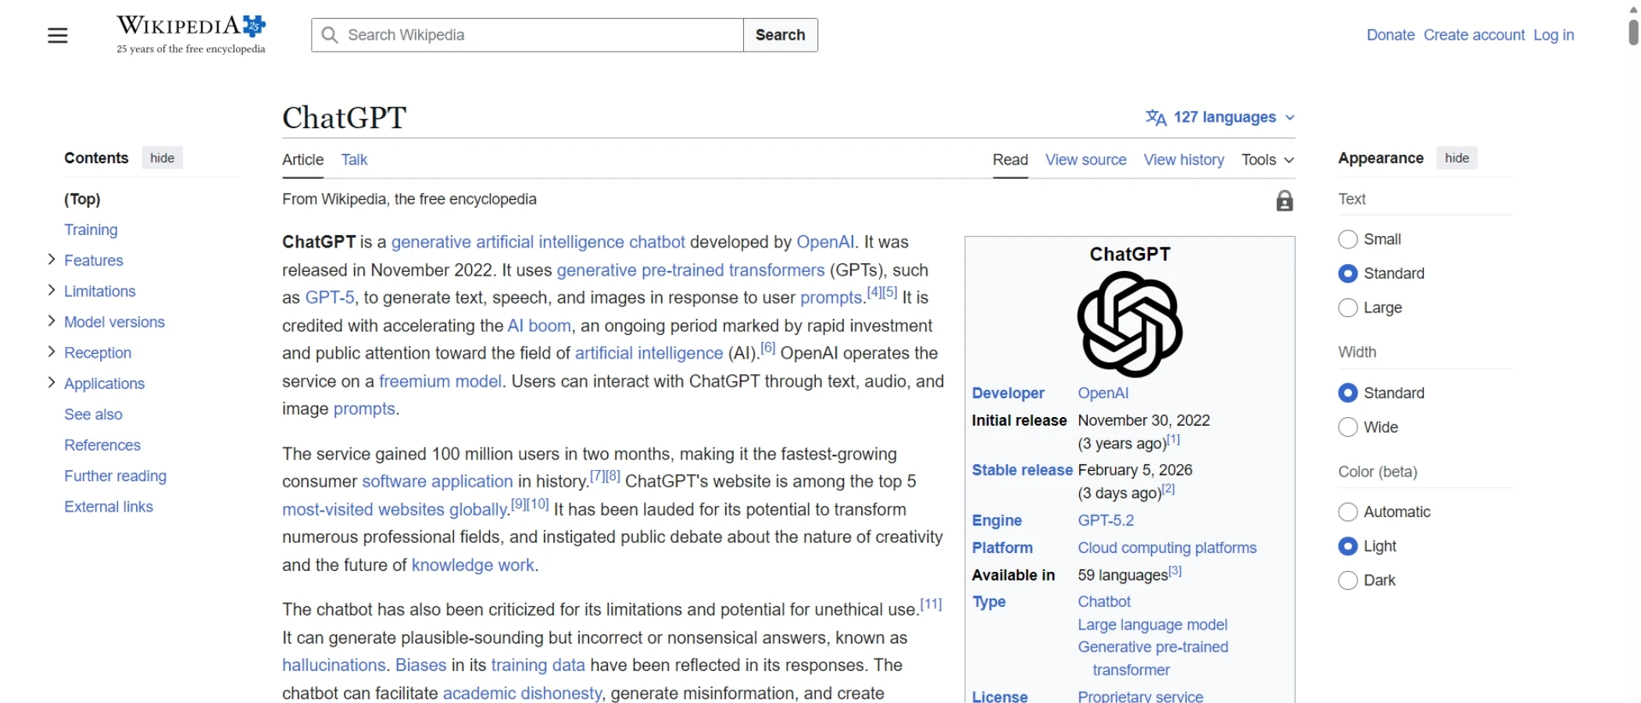Hide the Appearance panel
This screenshot has width=1641, height=703.
coord(1457,158)
